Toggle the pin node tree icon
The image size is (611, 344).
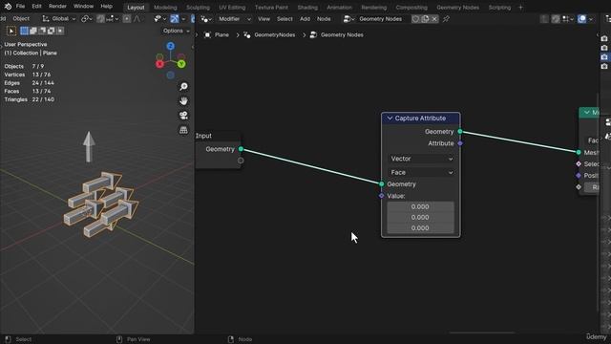(446, 19)
